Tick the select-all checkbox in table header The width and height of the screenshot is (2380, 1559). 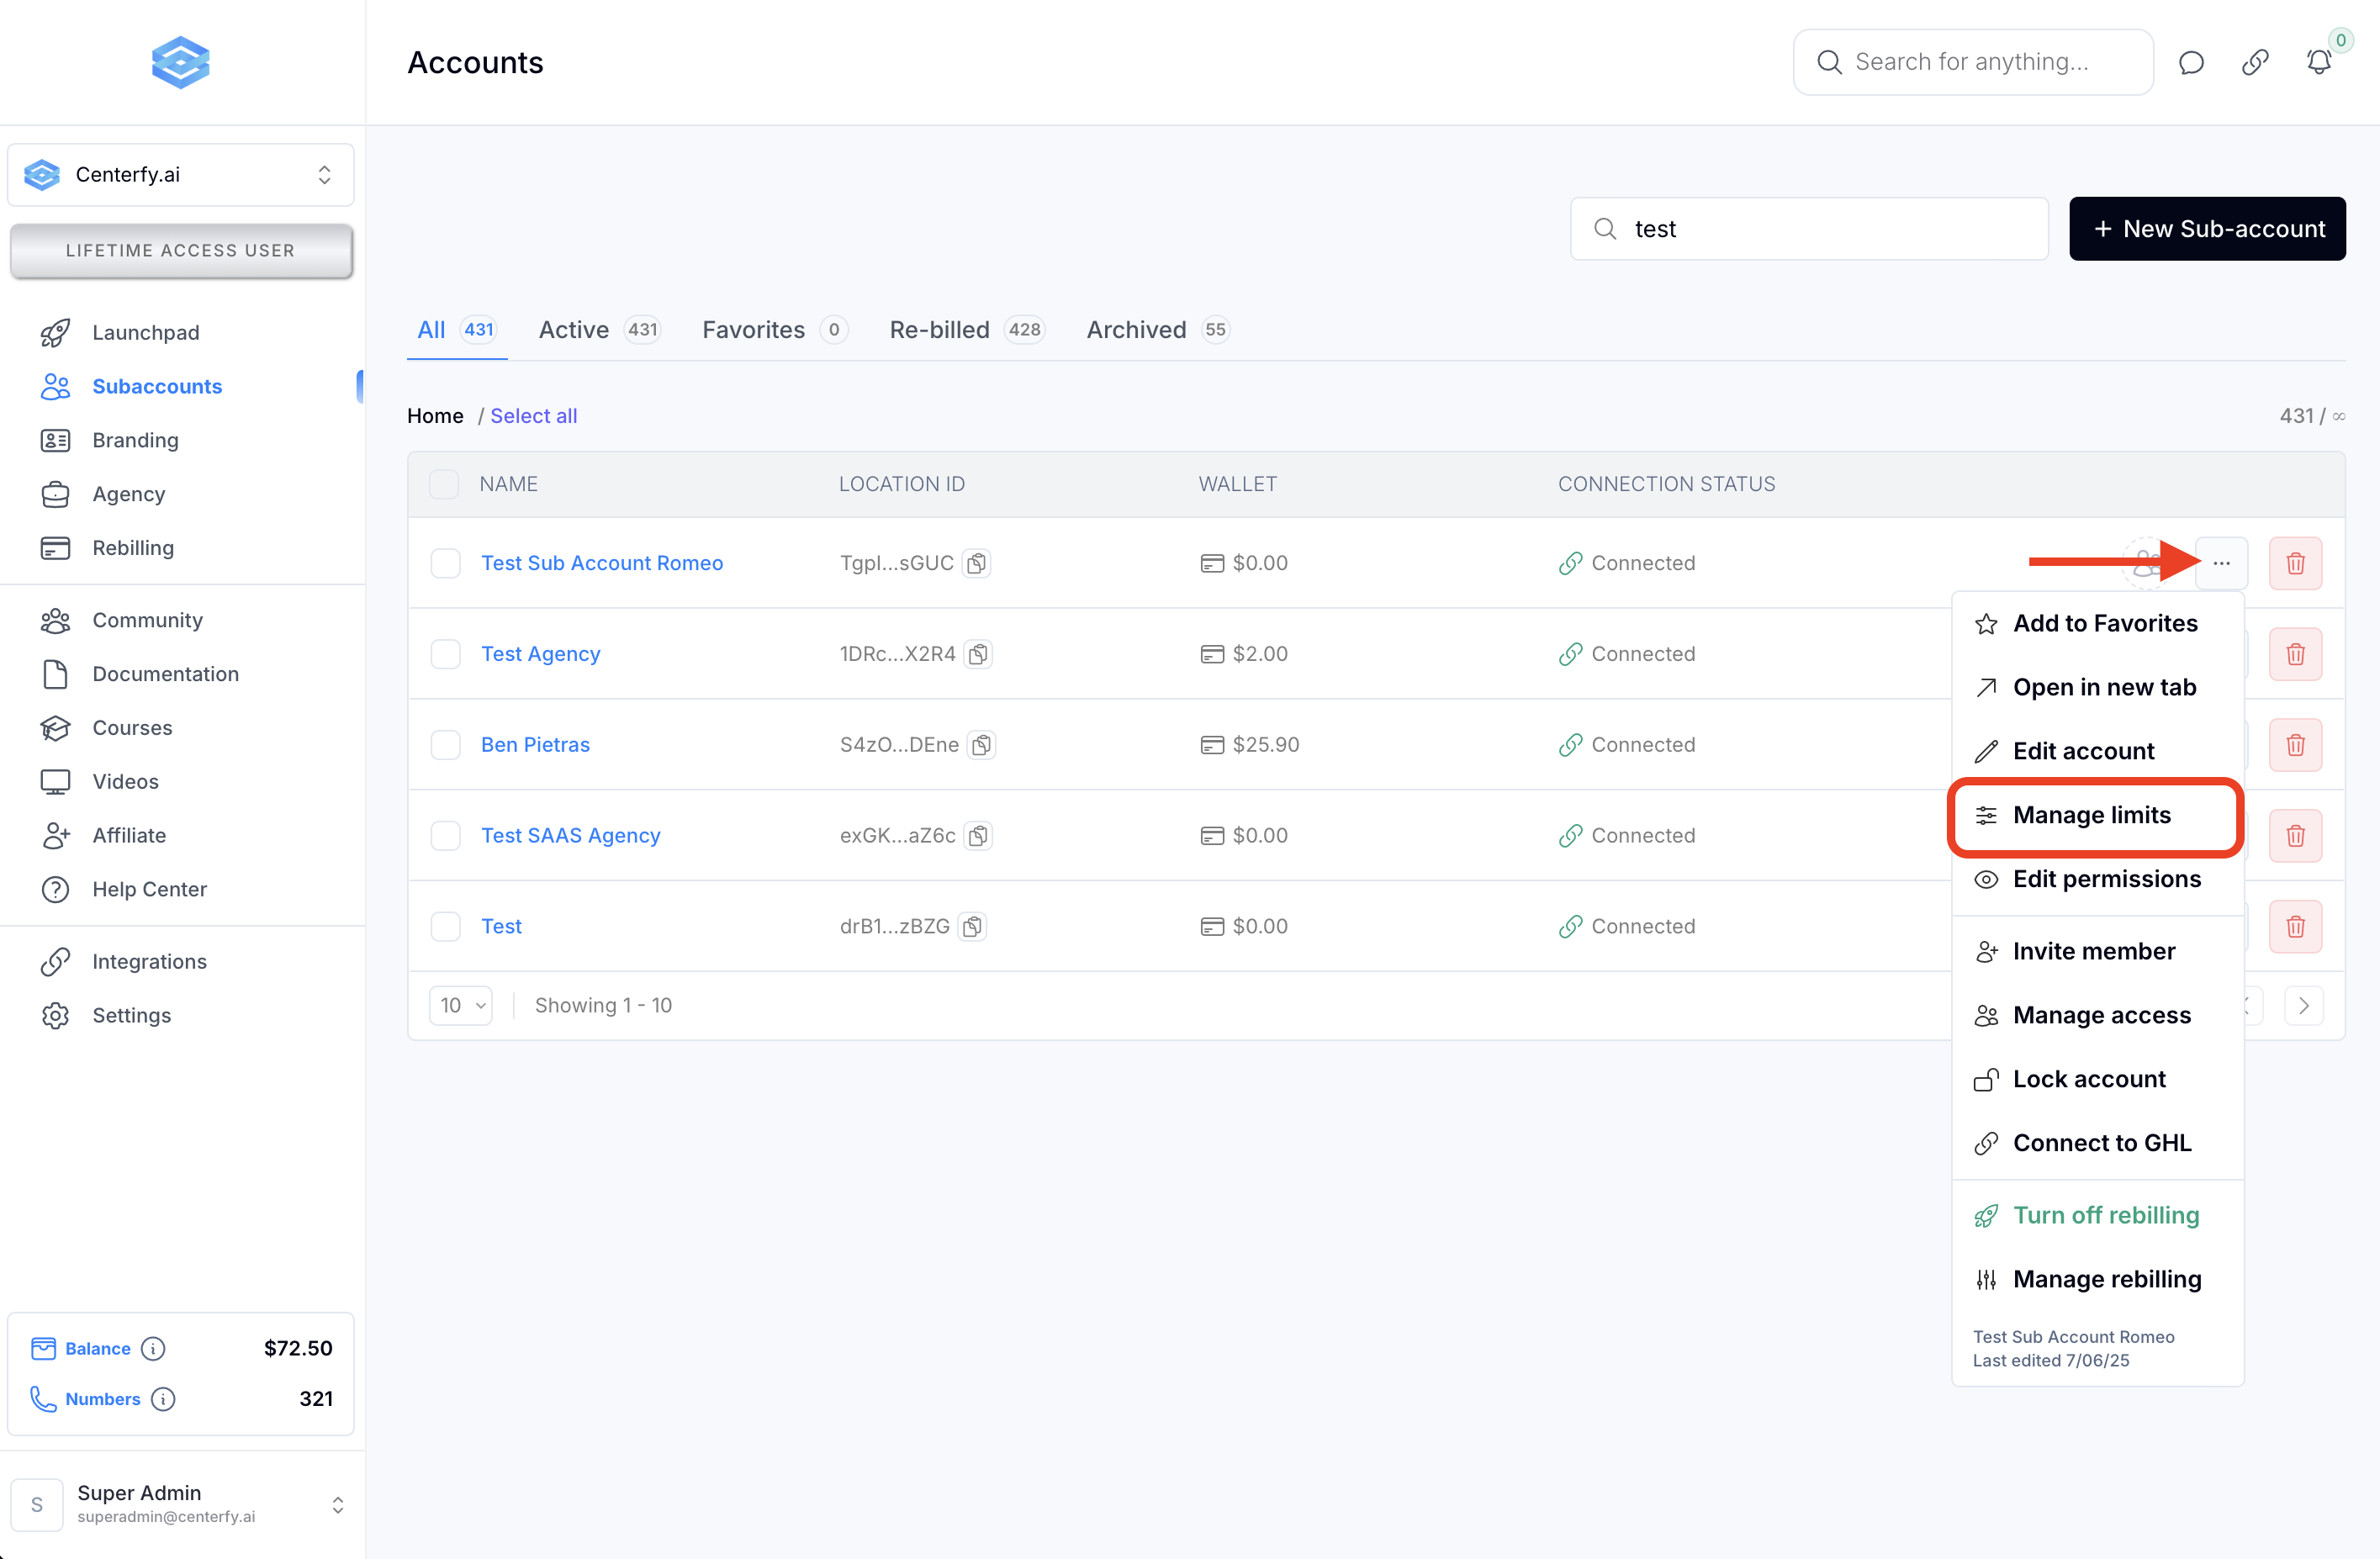click(x=444, y=484)
